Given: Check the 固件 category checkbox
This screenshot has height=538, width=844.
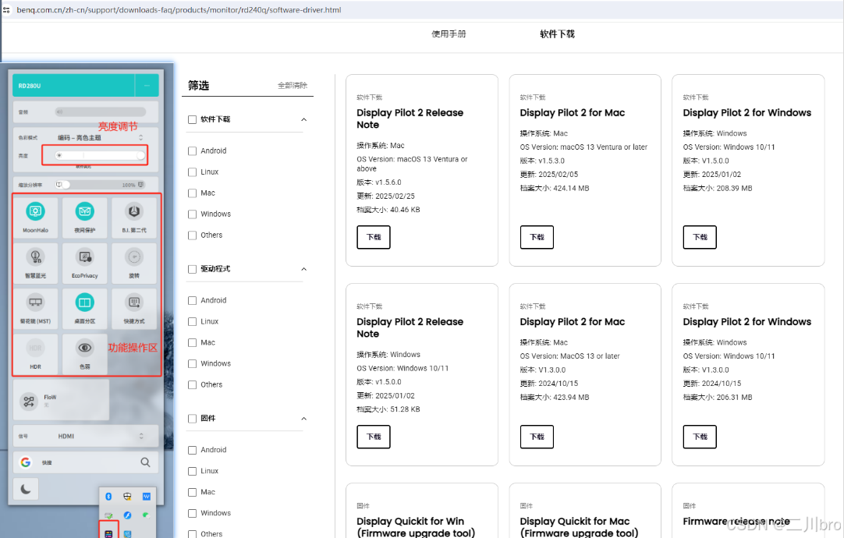Looking at the screenshot, I should coord(192,419).
